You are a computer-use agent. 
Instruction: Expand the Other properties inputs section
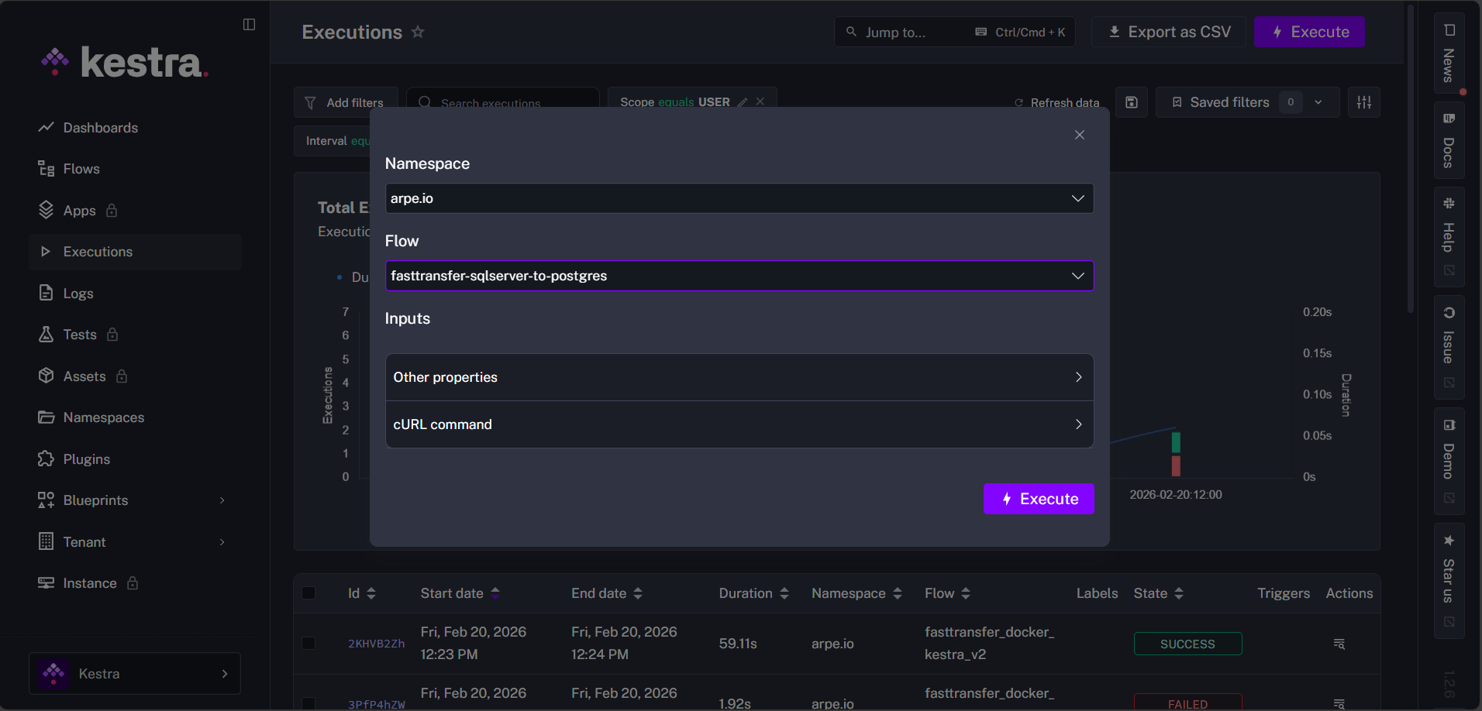pyautogui.click(x=739, y=377)
